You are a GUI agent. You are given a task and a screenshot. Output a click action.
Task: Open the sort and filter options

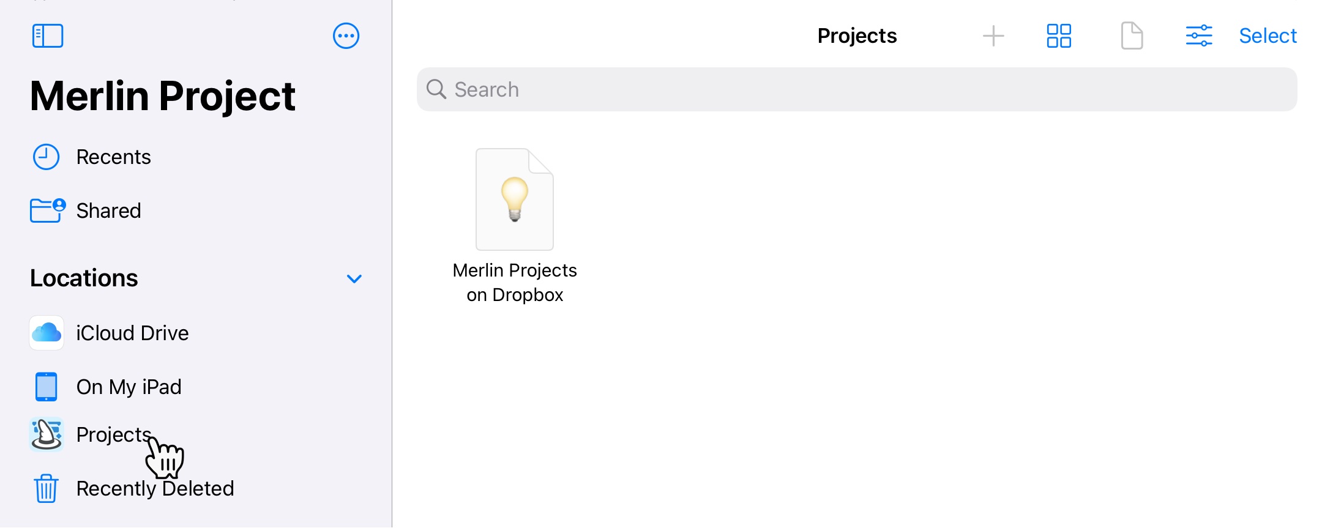(x=1200, y=35)
